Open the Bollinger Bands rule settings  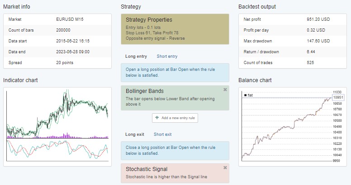175,98
